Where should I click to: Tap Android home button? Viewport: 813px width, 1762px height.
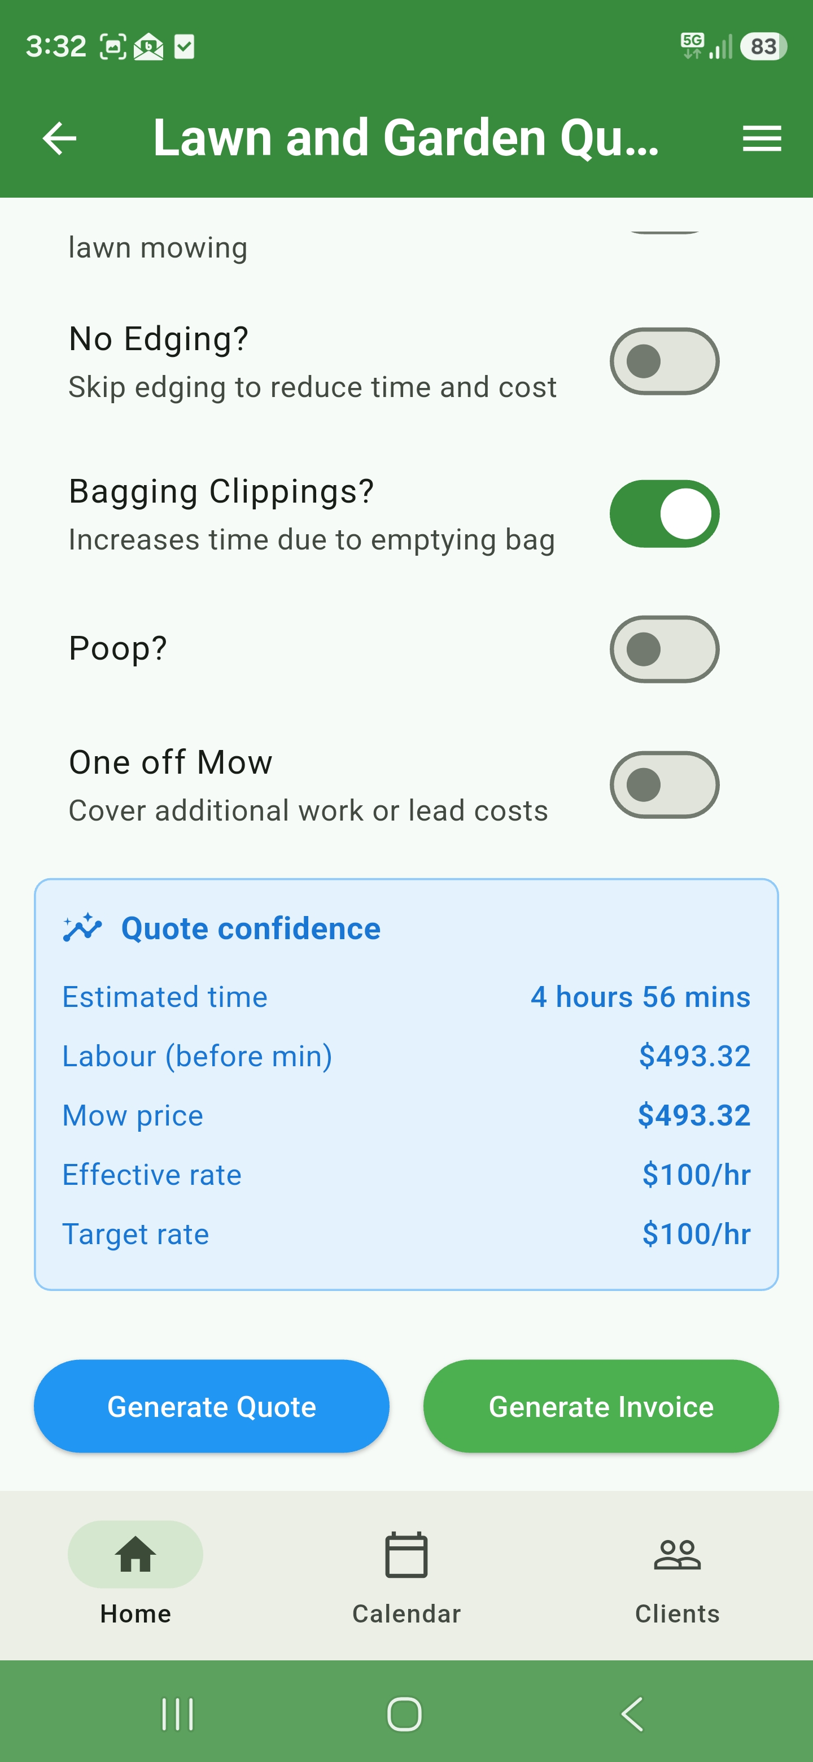click(x=405, y=1713)
